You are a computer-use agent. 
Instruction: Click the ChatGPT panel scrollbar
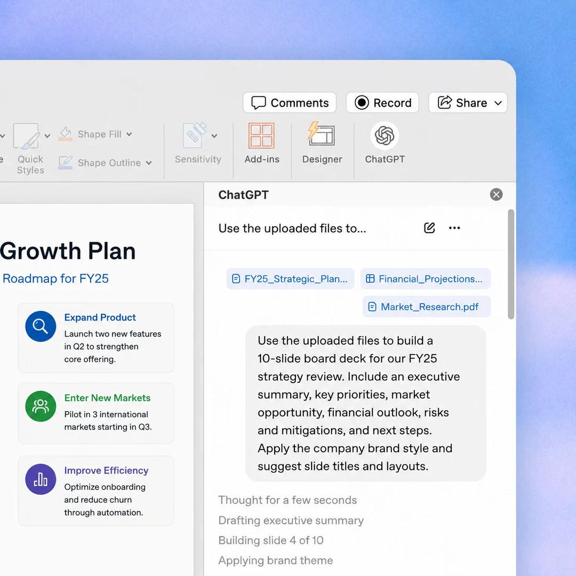(x=511, y=264)
